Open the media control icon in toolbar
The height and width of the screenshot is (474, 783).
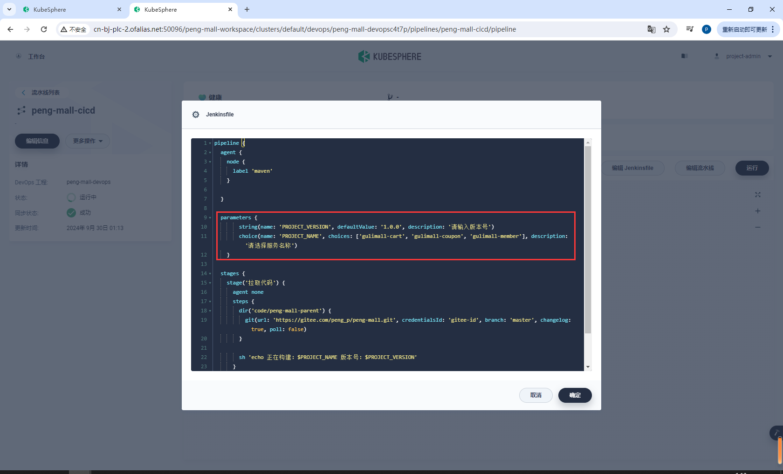click(690, 29)
